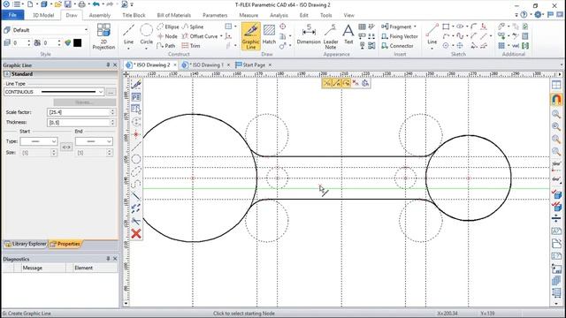Open the CONTINUOUS line type dropdown
The width and height of the screenshot is (566, 318).
point(101,92)
